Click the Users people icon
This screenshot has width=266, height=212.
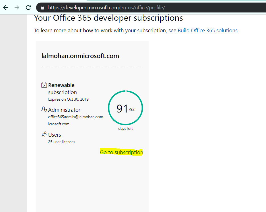click(44, 134)
